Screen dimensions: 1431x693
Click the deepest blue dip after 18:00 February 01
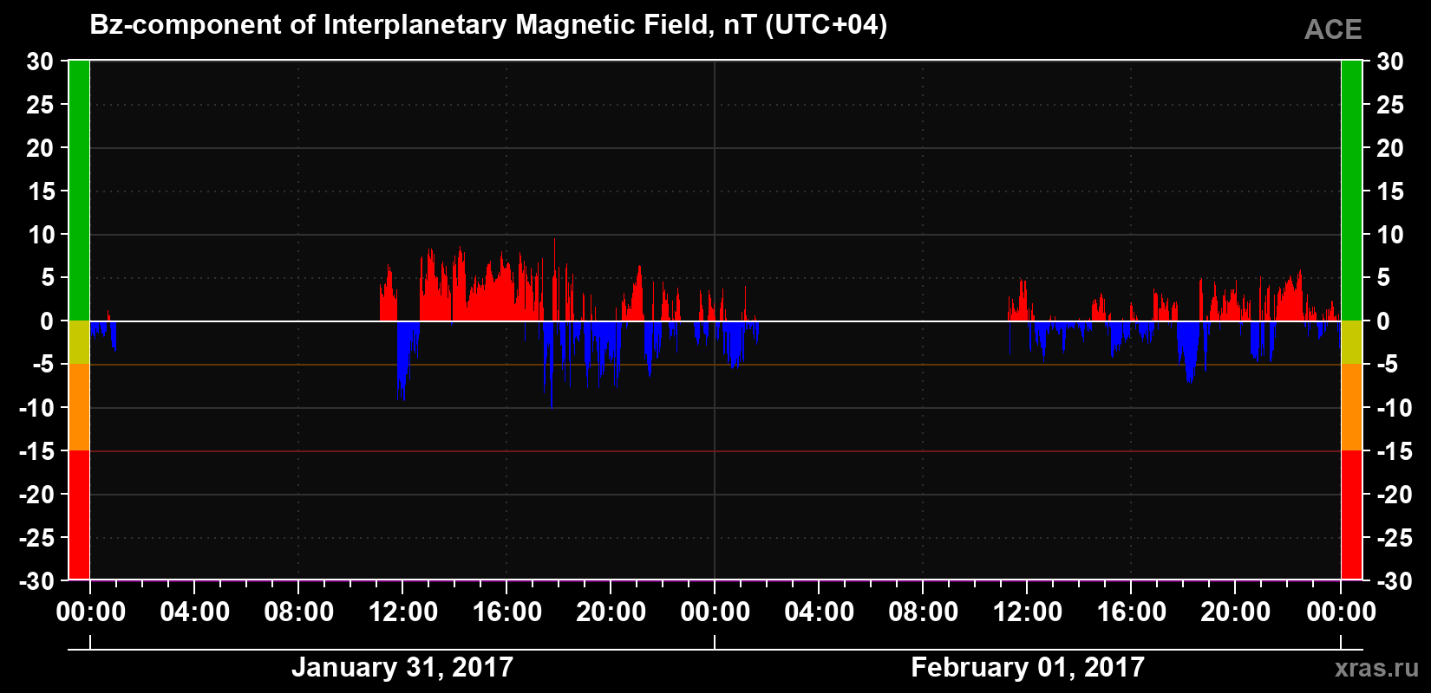point(1189,352)
